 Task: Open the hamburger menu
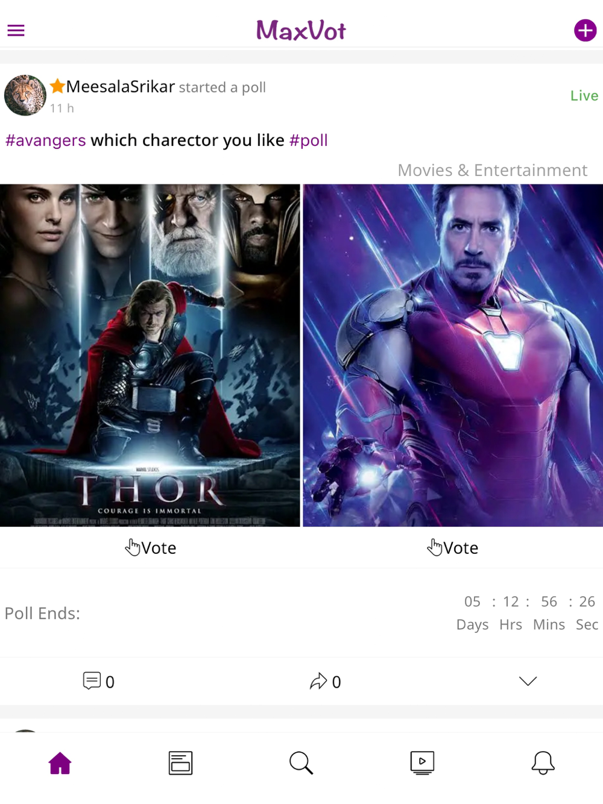click(16, 30)
